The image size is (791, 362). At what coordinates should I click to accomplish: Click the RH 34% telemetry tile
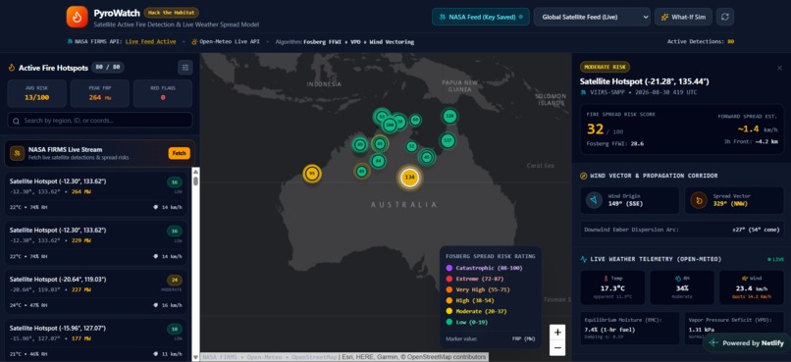tap(682, 287)
